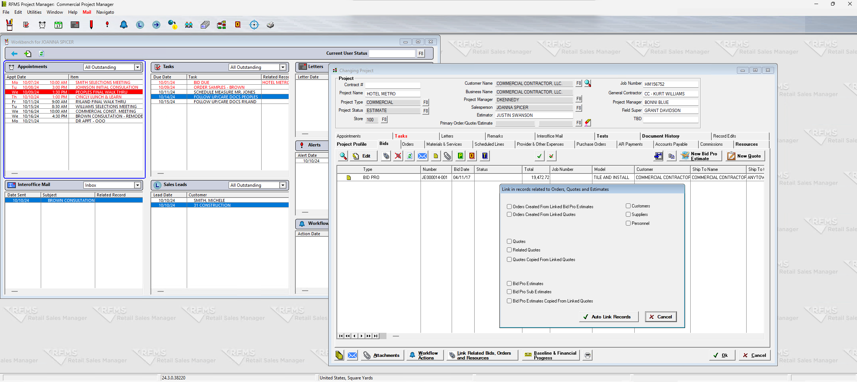Click the red X delete icon on the Bids toolbar
The height and width of the screenshot is (382, 857).
pos(398,156)
